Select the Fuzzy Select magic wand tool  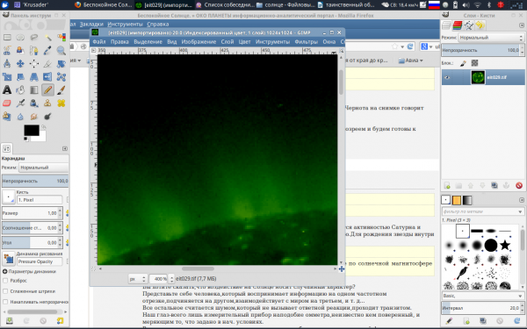pyautogui.click(x=47, y=37)
